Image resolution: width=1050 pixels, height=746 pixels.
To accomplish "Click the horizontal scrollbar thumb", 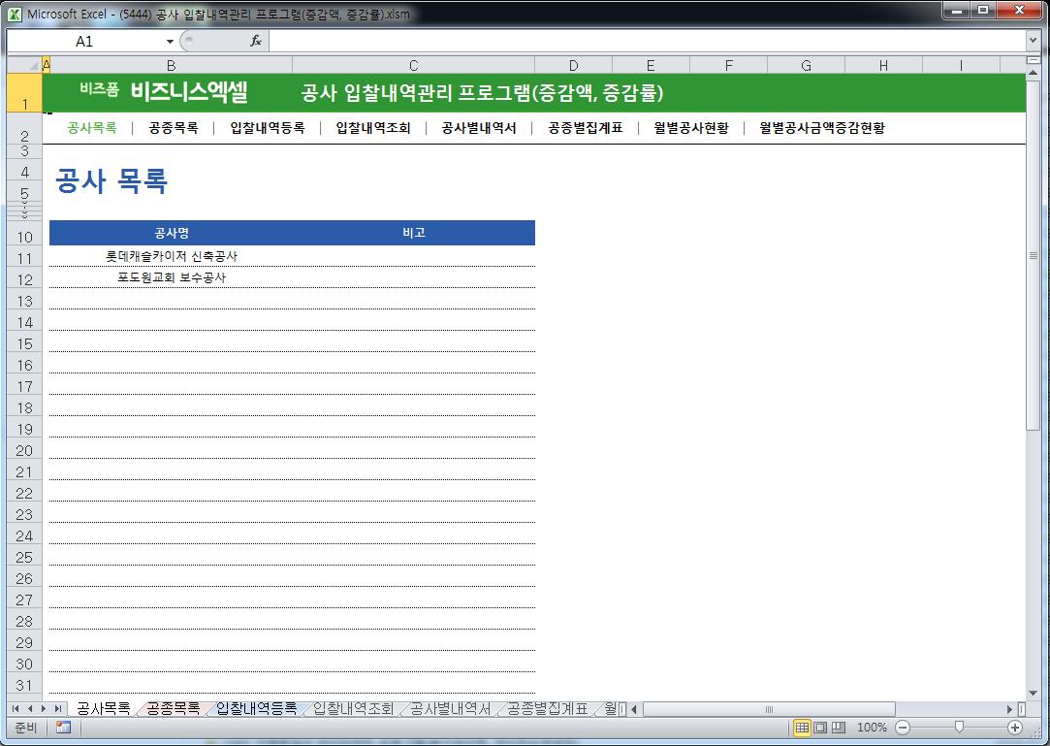I will [x=769, y=709].
